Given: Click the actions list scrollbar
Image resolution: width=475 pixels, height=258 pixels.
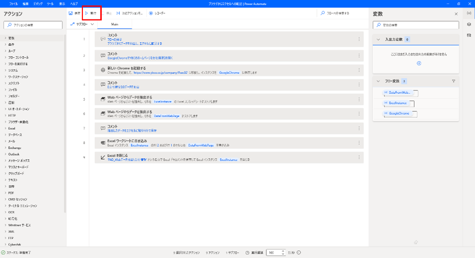Looking at the screenshot, I should 65,123.
